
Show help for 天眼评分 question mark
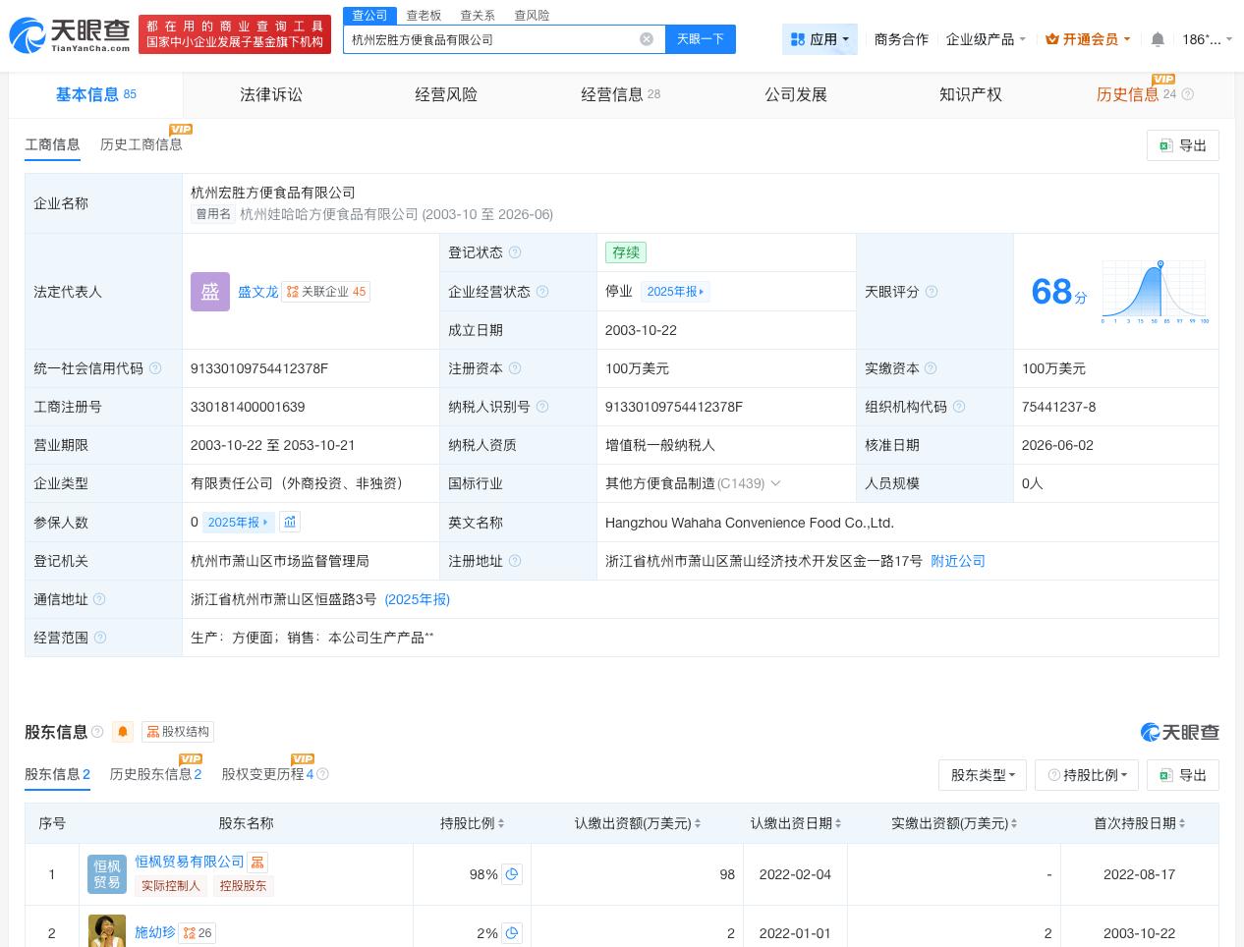tap(932, 292)
